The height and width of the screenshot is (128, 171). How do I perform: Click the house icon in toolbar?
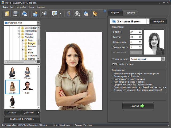pyautogui.click(x=86, y=13)
